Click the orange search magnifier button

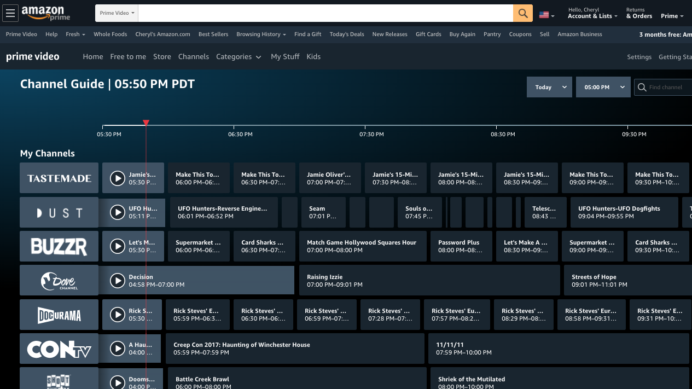tap(522, 14)
